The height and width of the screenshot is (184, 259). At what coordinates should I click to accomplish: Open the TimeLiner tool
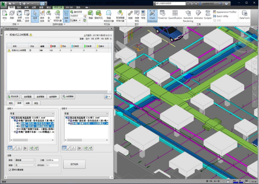pos(163,15)
